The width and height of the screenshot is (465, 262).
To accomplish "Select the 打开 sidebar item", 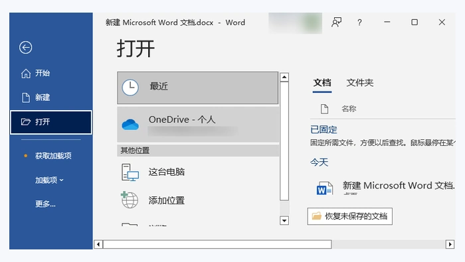I will coord(51,122).
